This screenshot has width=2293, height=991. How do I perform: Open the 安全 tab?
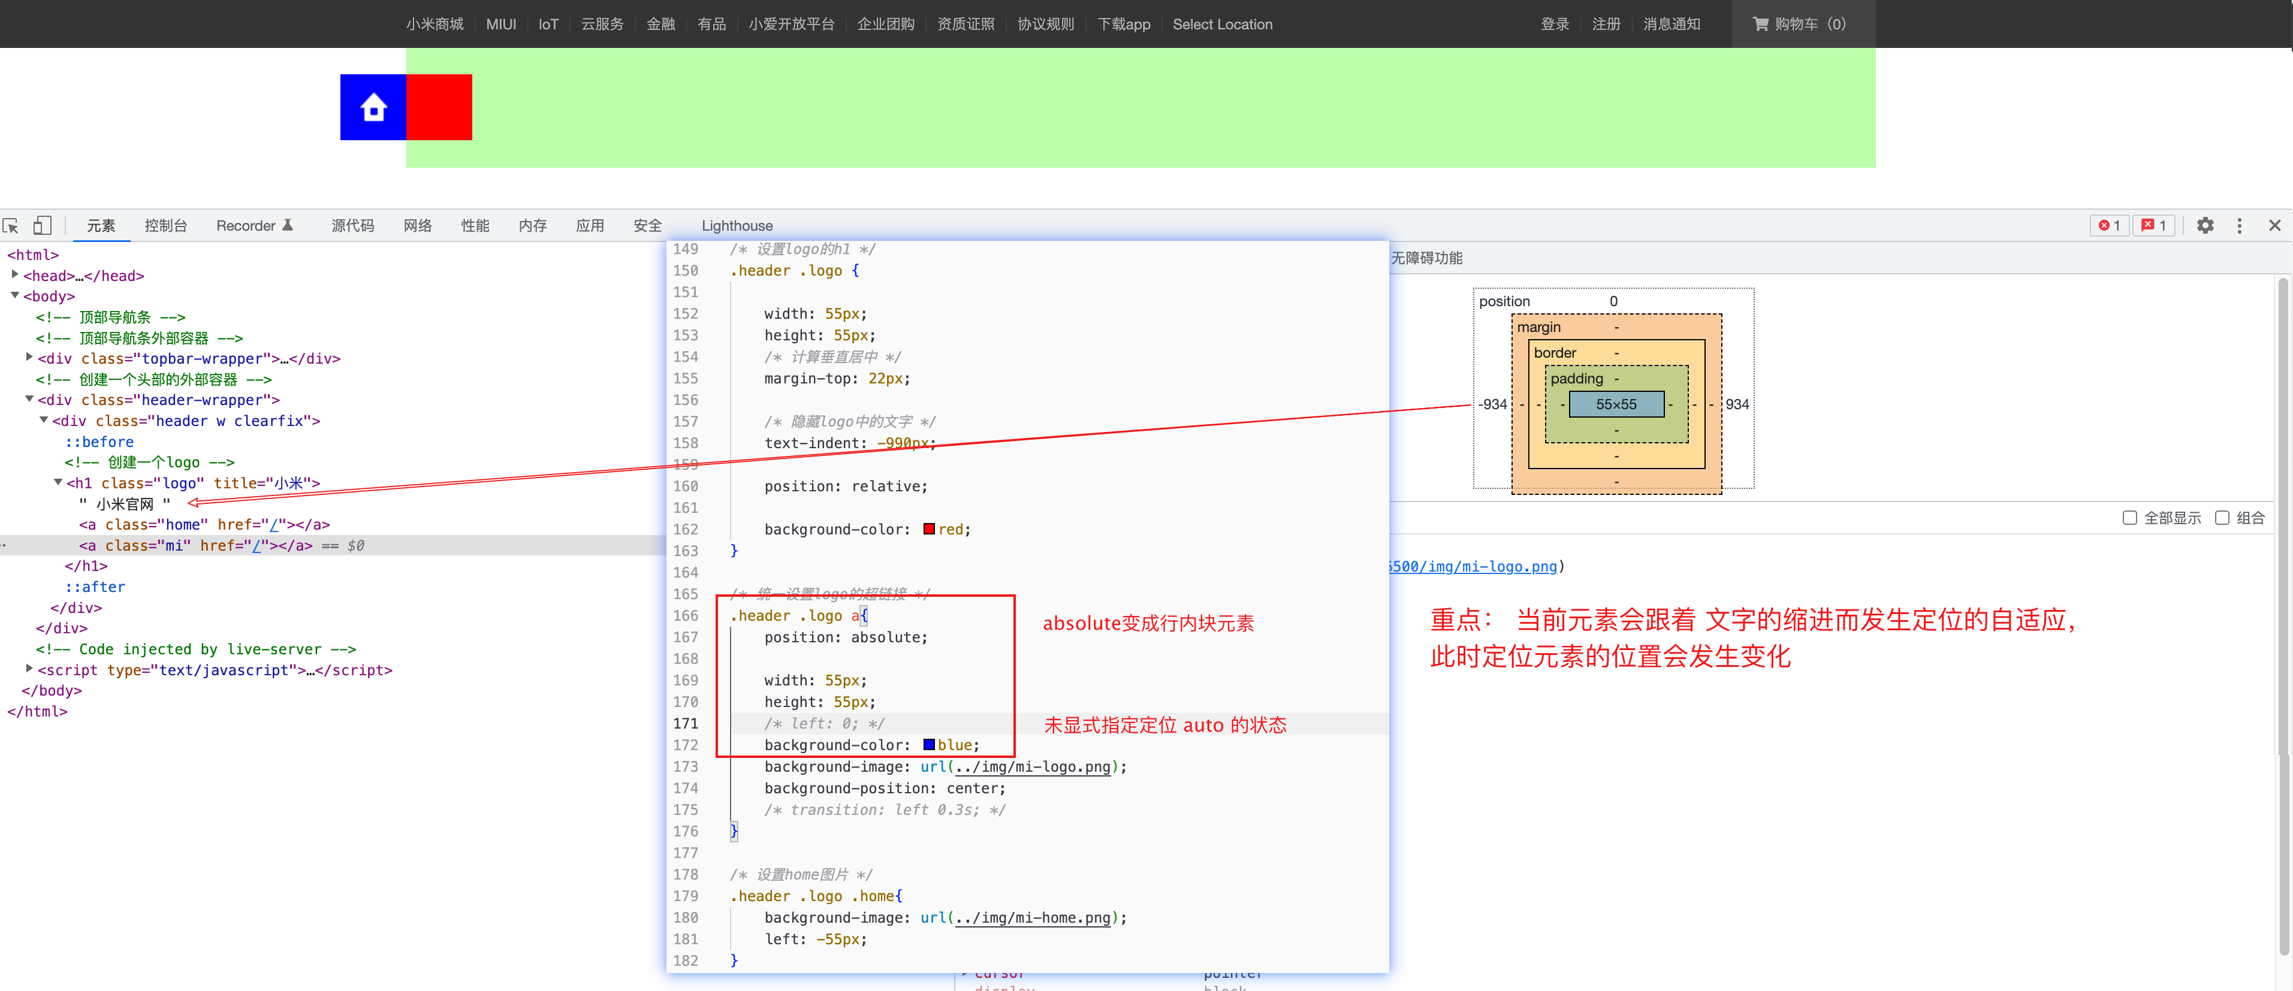[x=647, y=226]
